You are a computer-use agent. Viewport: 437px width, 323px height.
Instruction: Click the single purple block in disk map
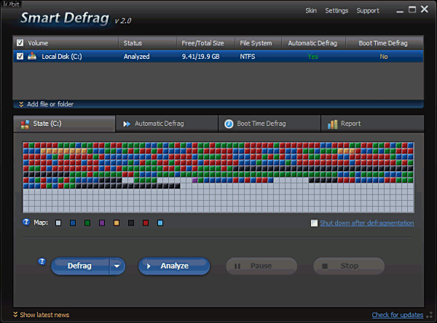(x=194, y=180)
